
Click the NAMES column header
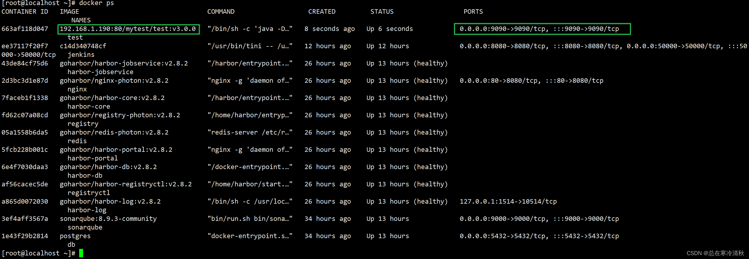(x=81, y=20)
